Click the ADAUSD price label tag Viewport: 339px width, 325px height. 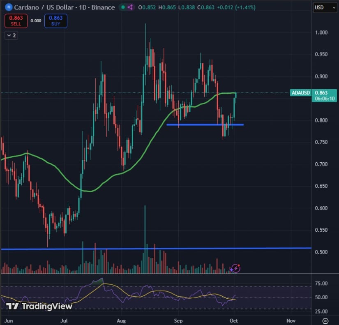coord(300,93)
